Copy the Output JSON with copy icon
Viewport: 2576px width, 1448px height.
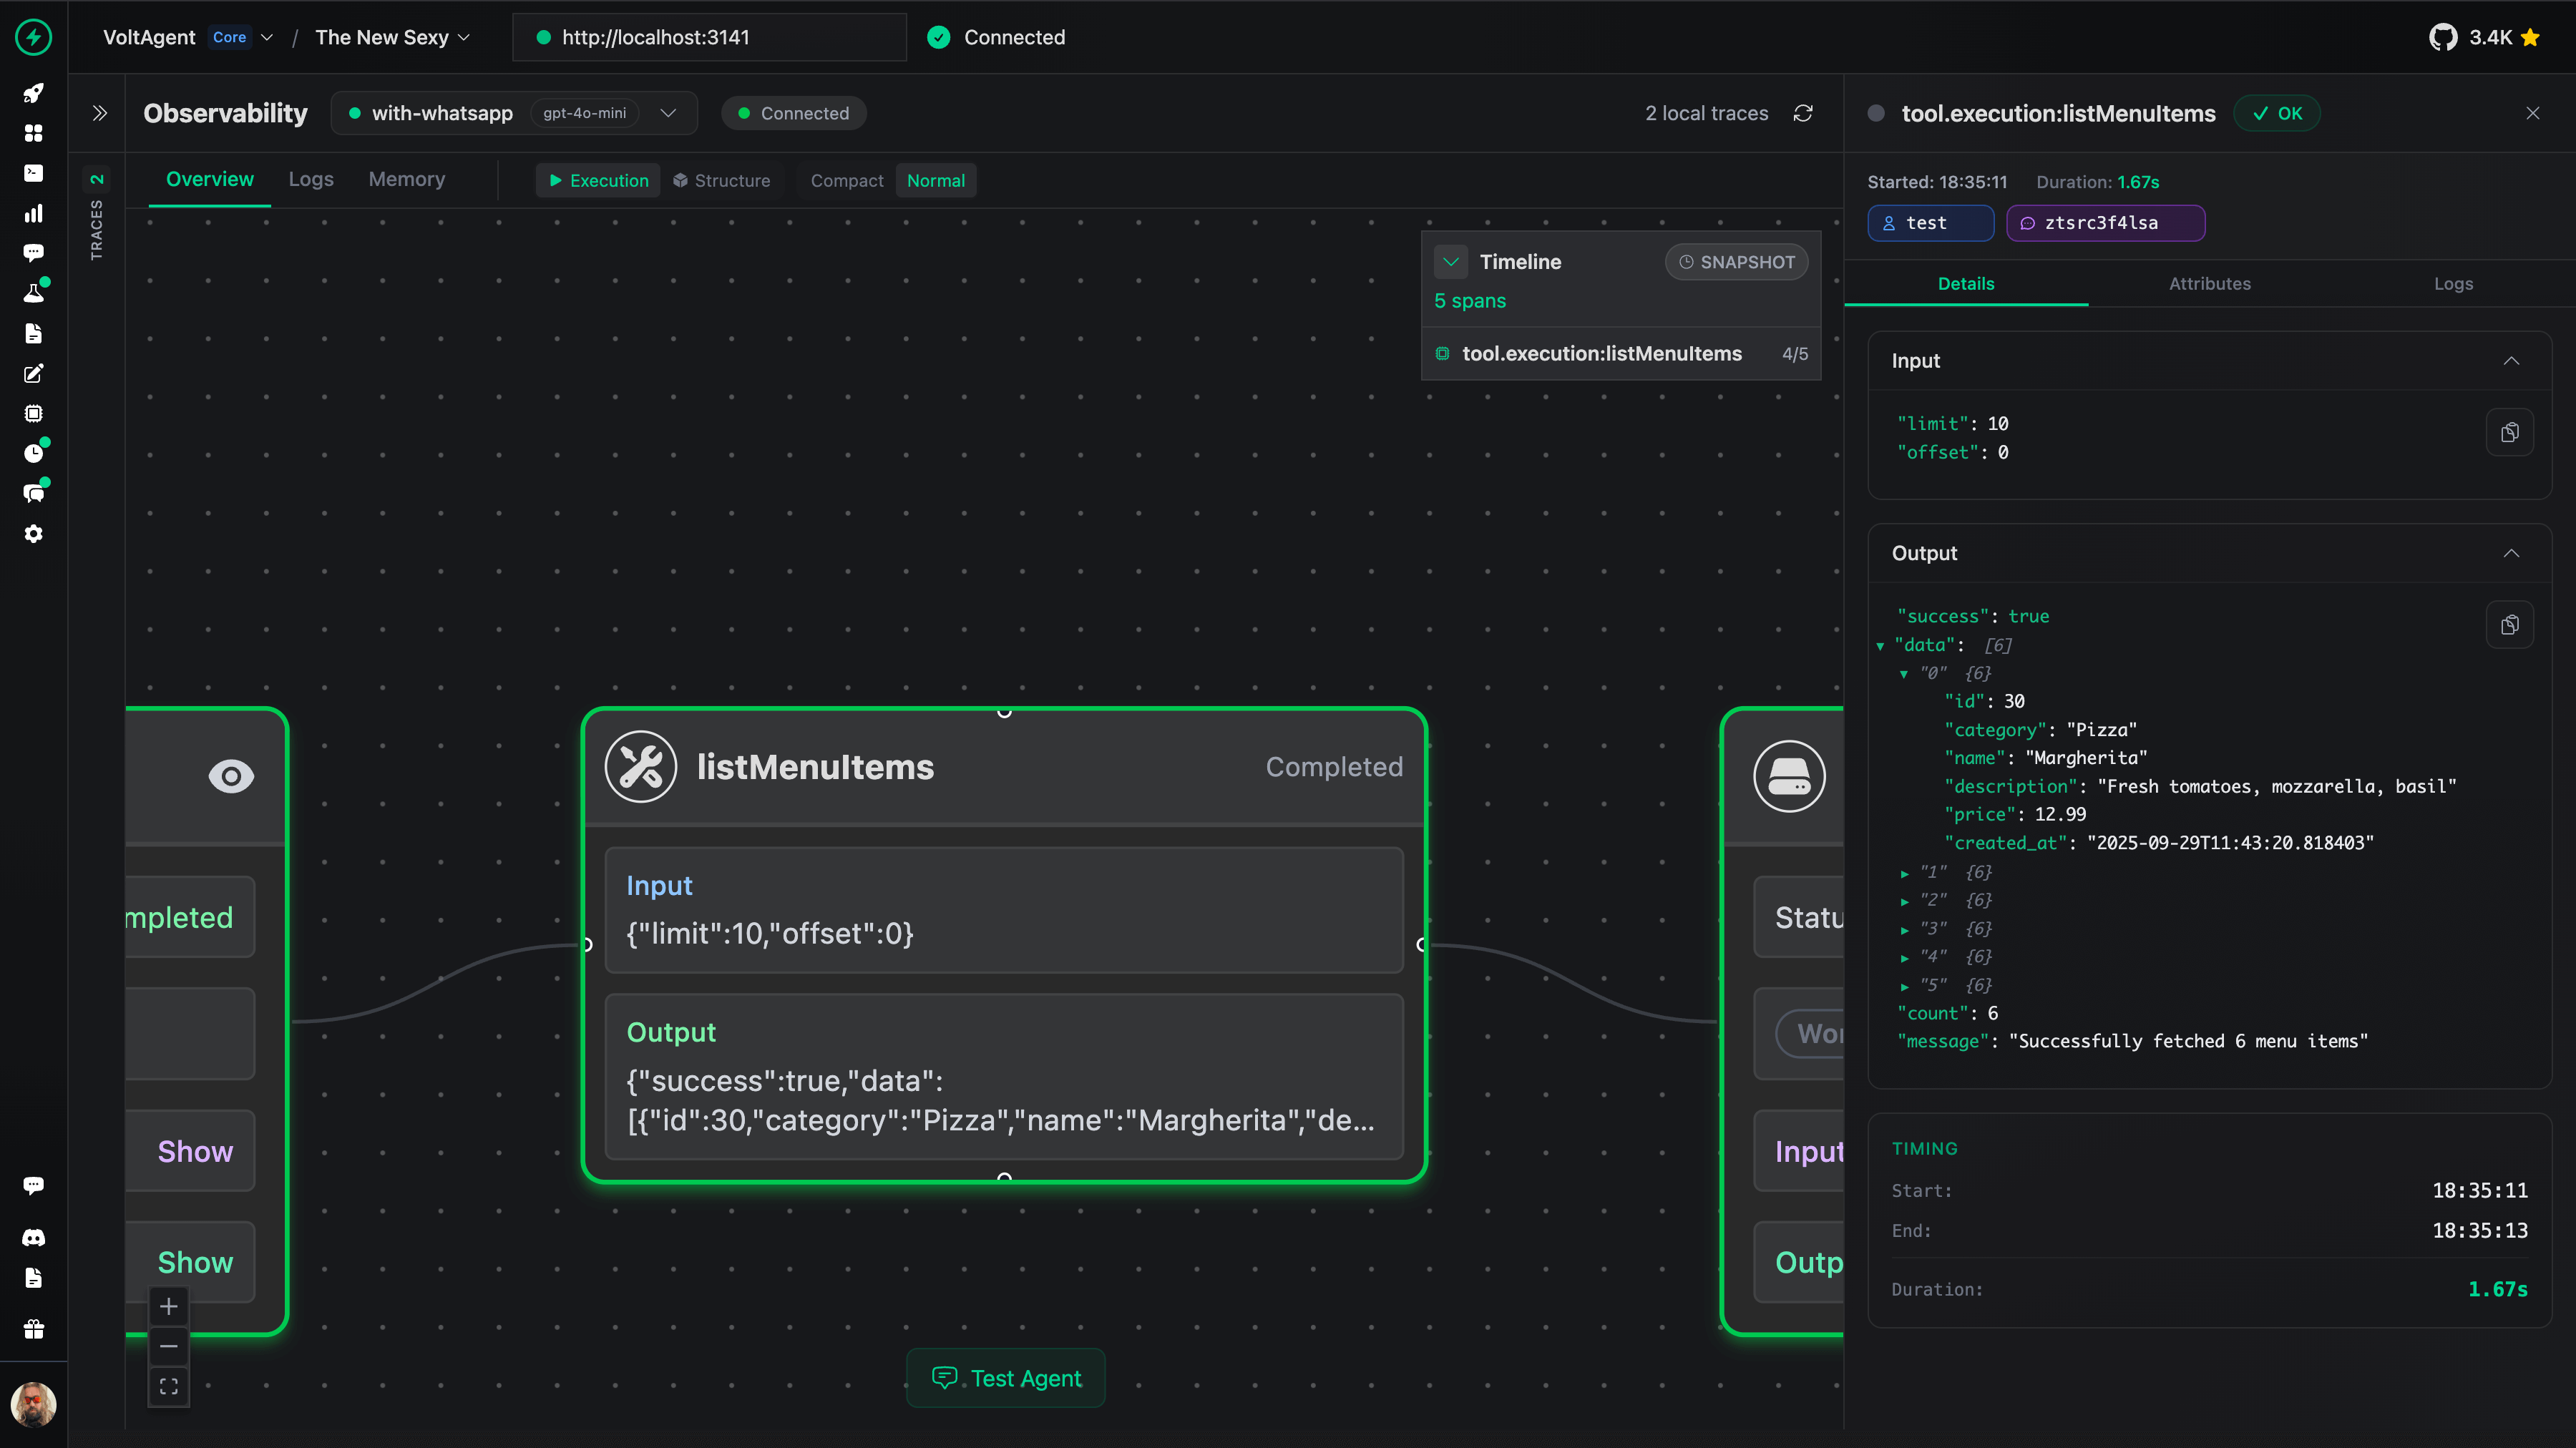[2509, 625]
